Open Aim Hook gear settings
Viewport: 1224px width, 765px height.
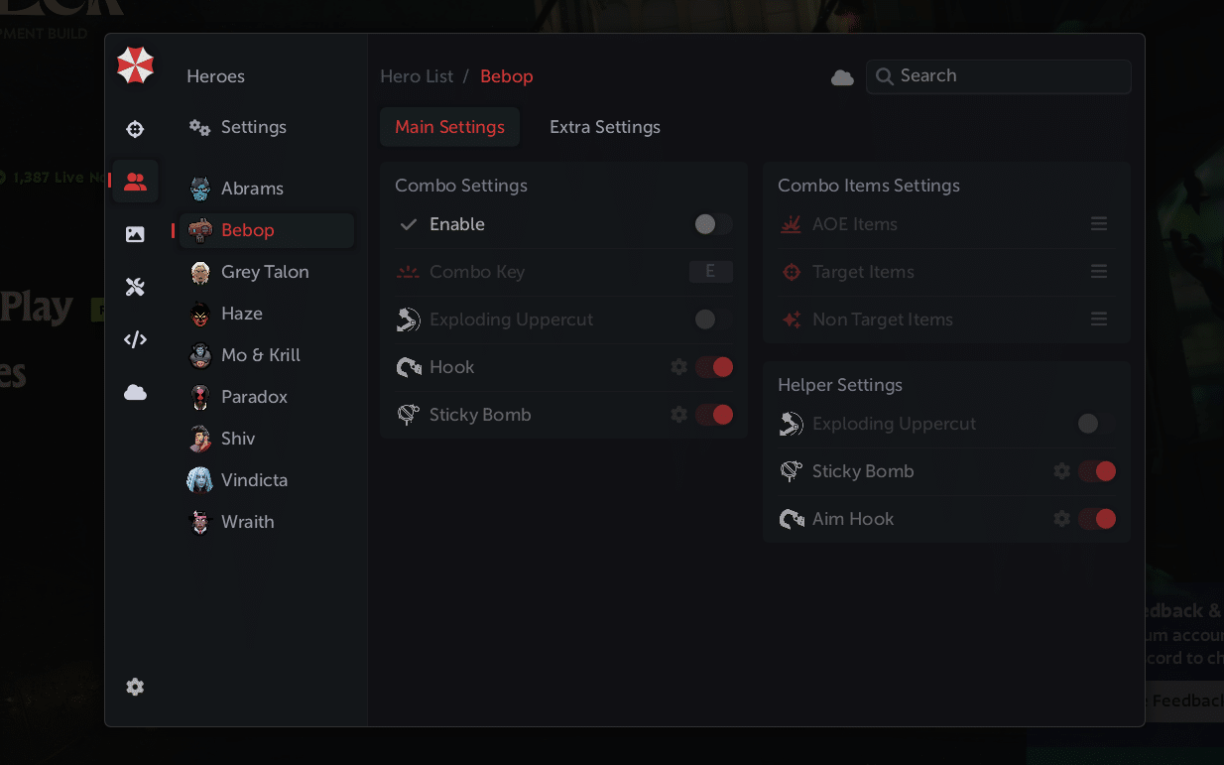point(1061,519)
